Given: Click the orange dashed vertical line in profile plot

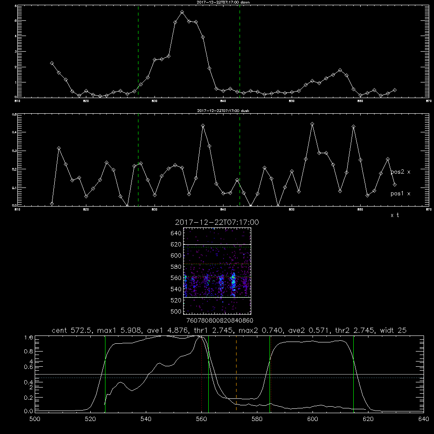Looking at the screenshot, I should tap(236, 373).
